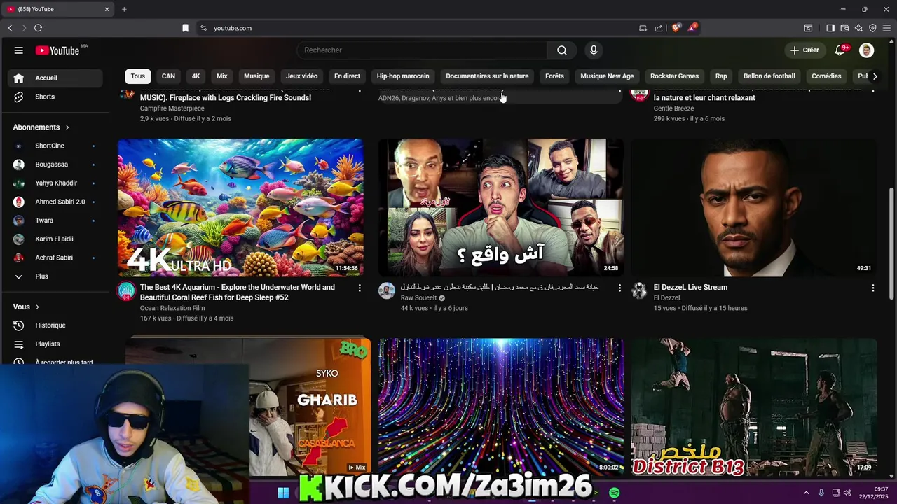The width and height of the screenshot is (897, 504).
Task: Open a new browser tab
Action: tap(124, 9)
